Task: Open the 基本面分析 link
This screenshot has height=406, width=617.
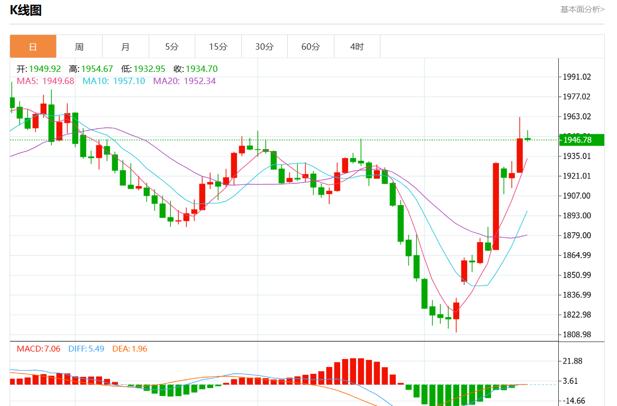Action: [x=583, y=9]
